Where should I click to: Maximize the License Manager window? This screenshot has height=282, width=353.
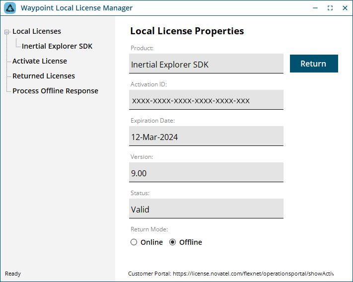(330, 8)
